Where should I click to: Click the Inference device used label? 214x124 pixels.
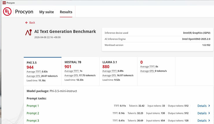click(117, 33)
